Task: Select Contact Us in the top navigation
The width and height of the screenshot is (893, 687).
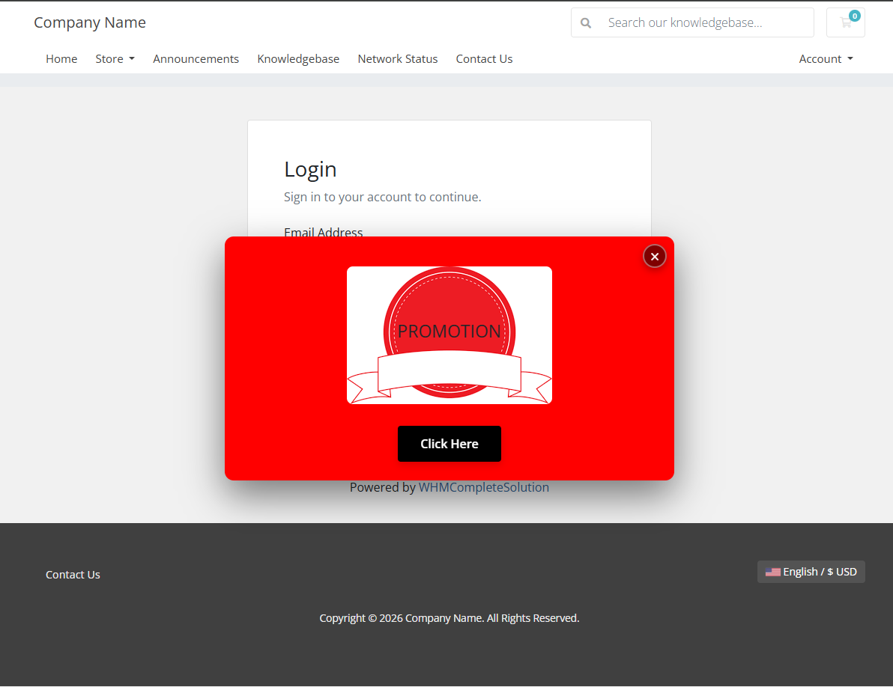Action: (x=484, y=59)
